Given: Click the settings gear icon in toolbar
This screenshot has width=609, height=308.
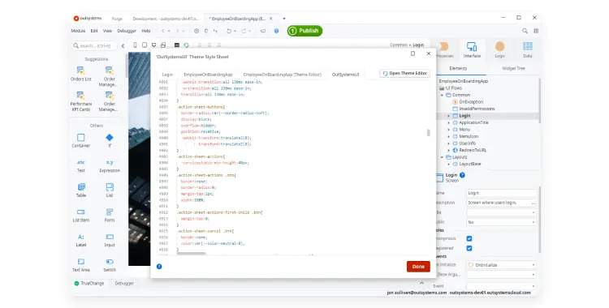Looking at the screenshot, I should pyautogui.click(x=197, y=31).
